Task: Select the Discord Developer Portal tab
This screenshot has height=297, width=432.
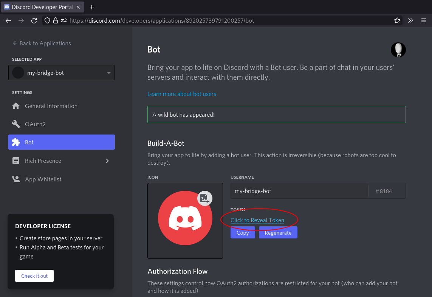Action: coord(42,7)
